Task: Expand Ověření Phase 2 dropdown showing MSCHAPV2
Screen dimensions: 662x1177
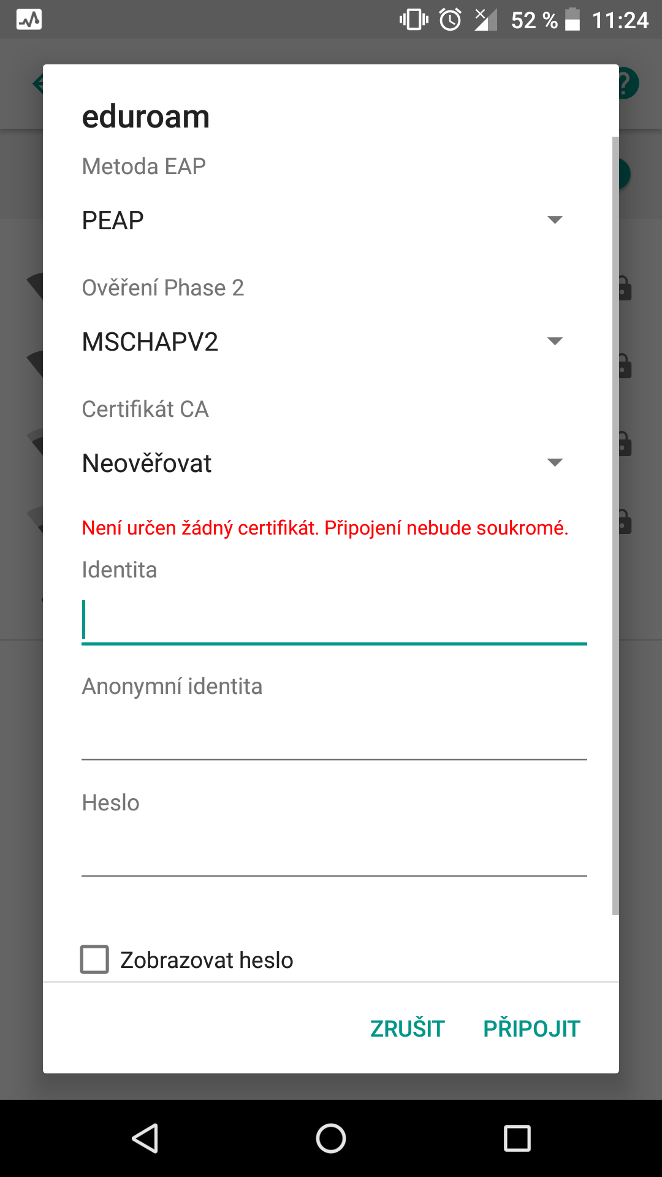Action: tap(322, 341)
